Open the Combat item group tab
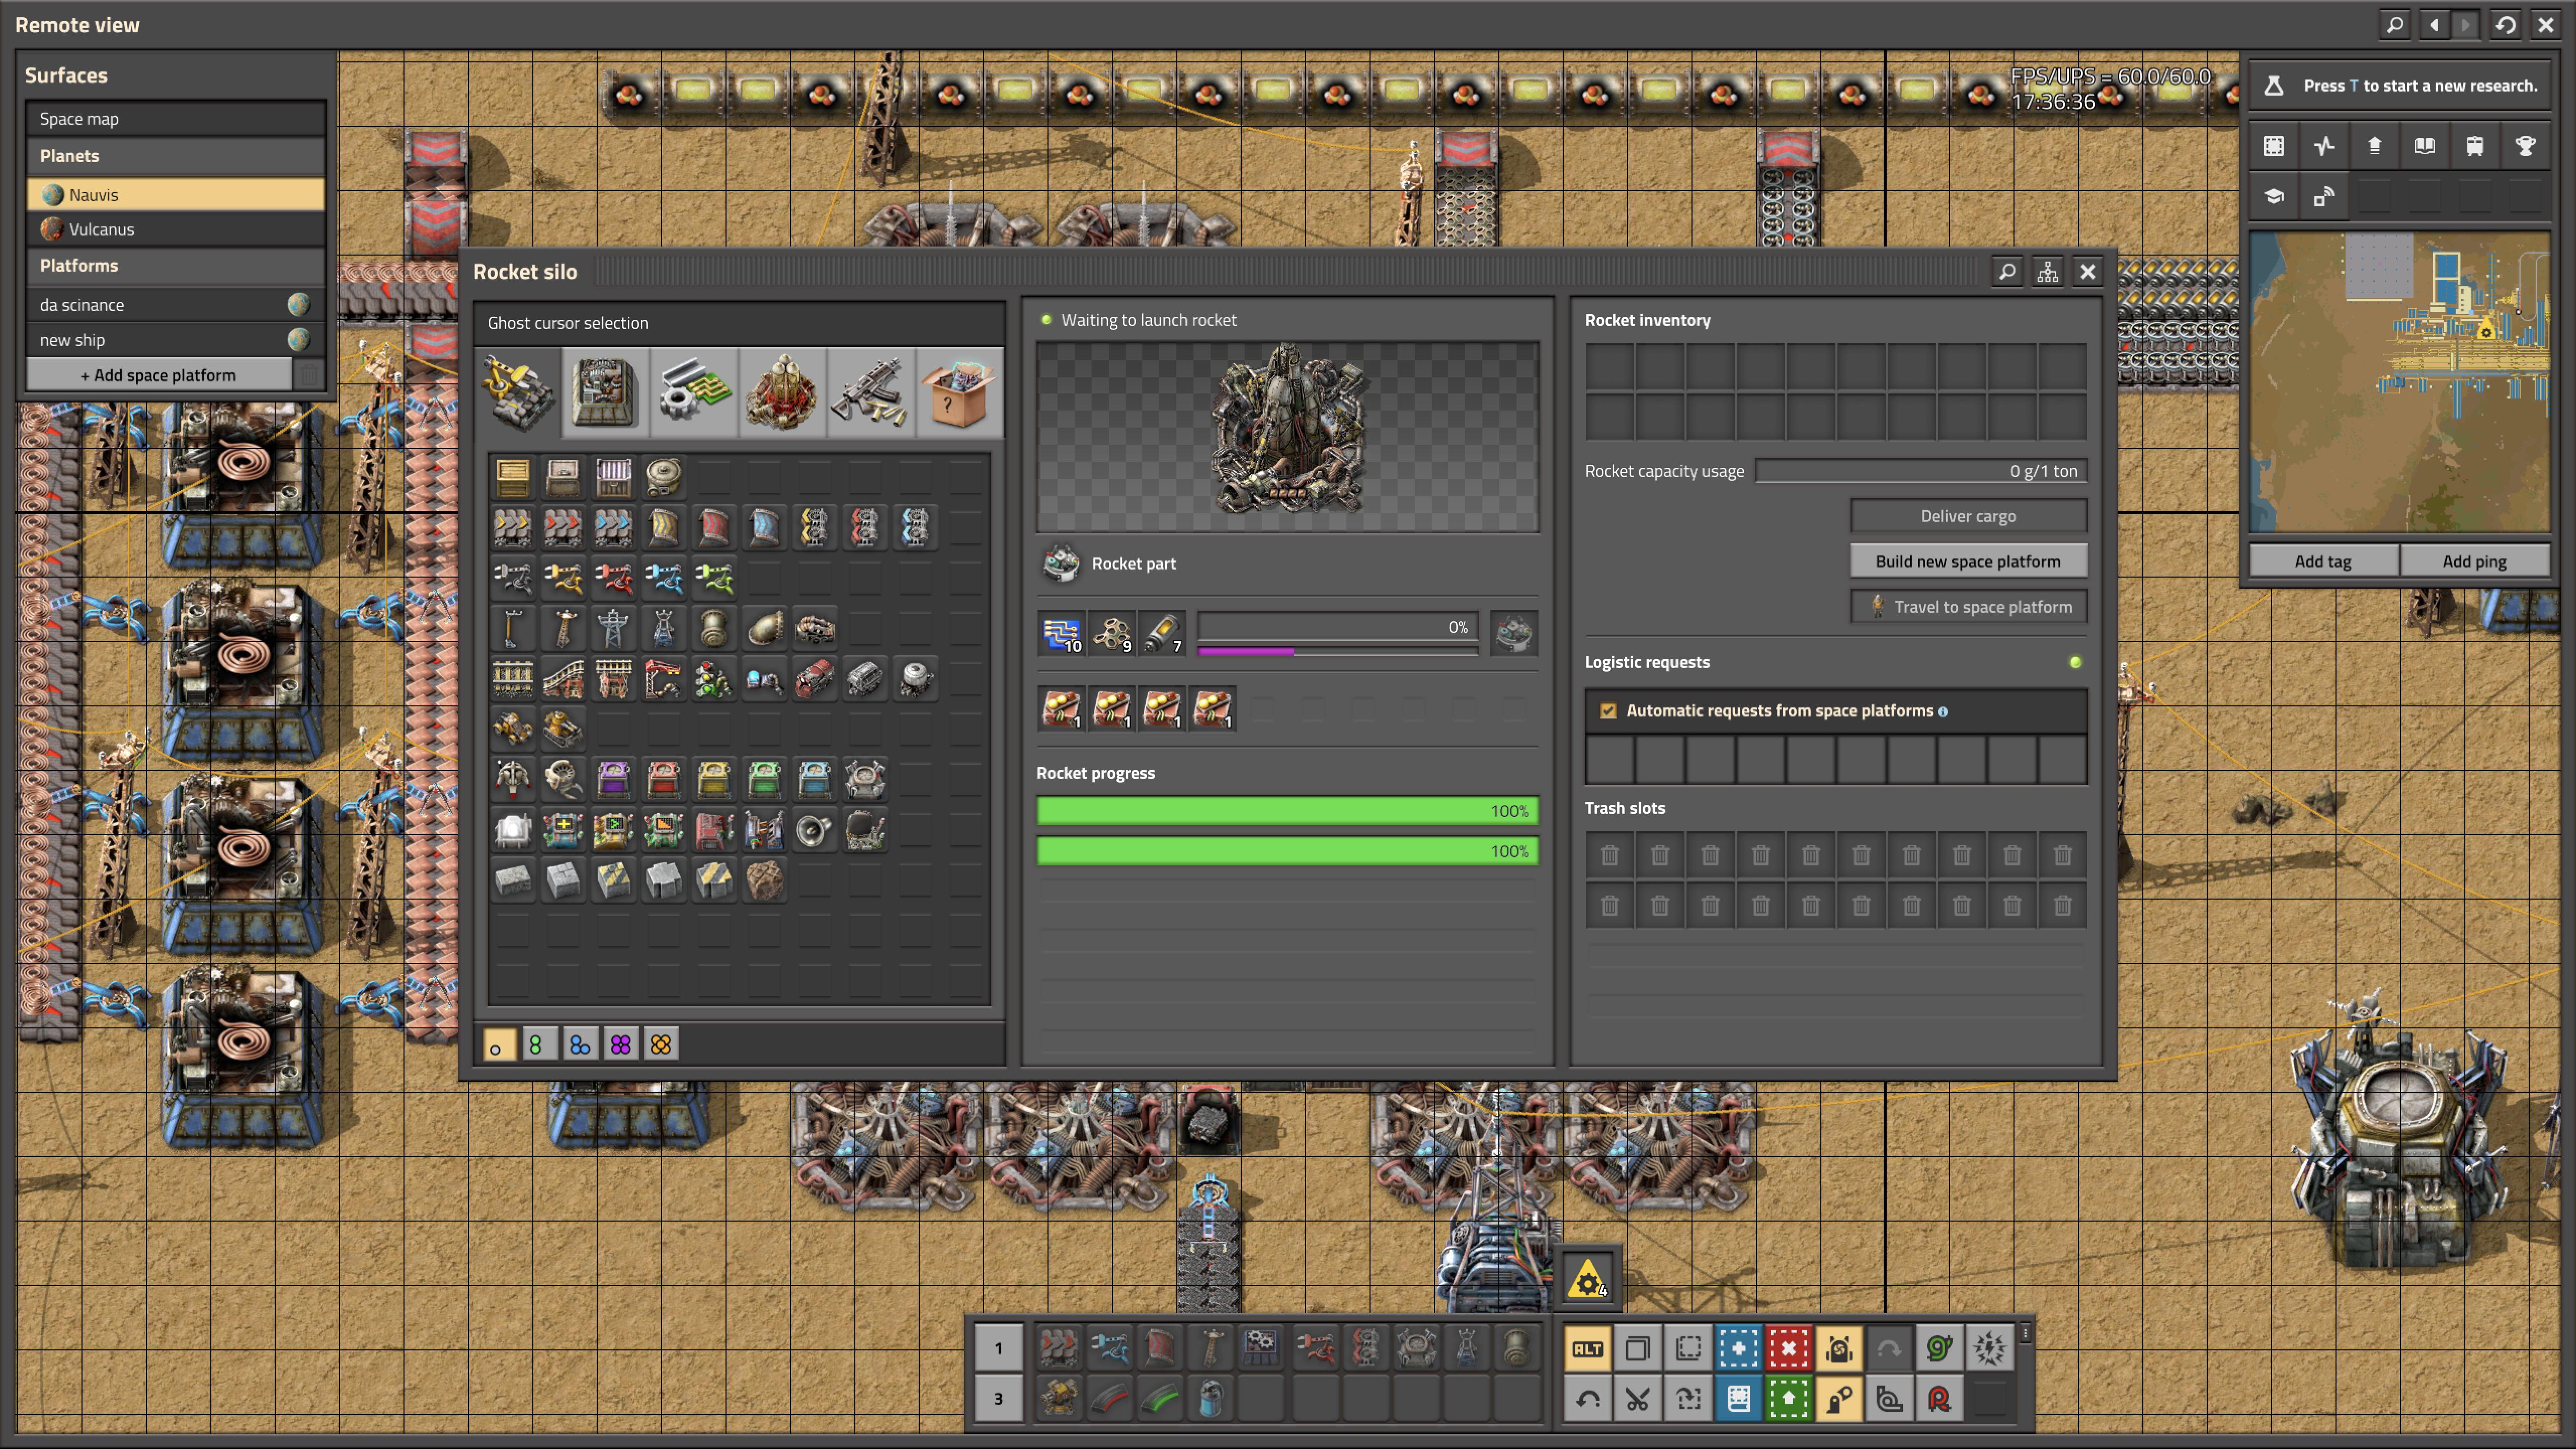This screenshot has height=1449, width=2576. click(870, 392)
